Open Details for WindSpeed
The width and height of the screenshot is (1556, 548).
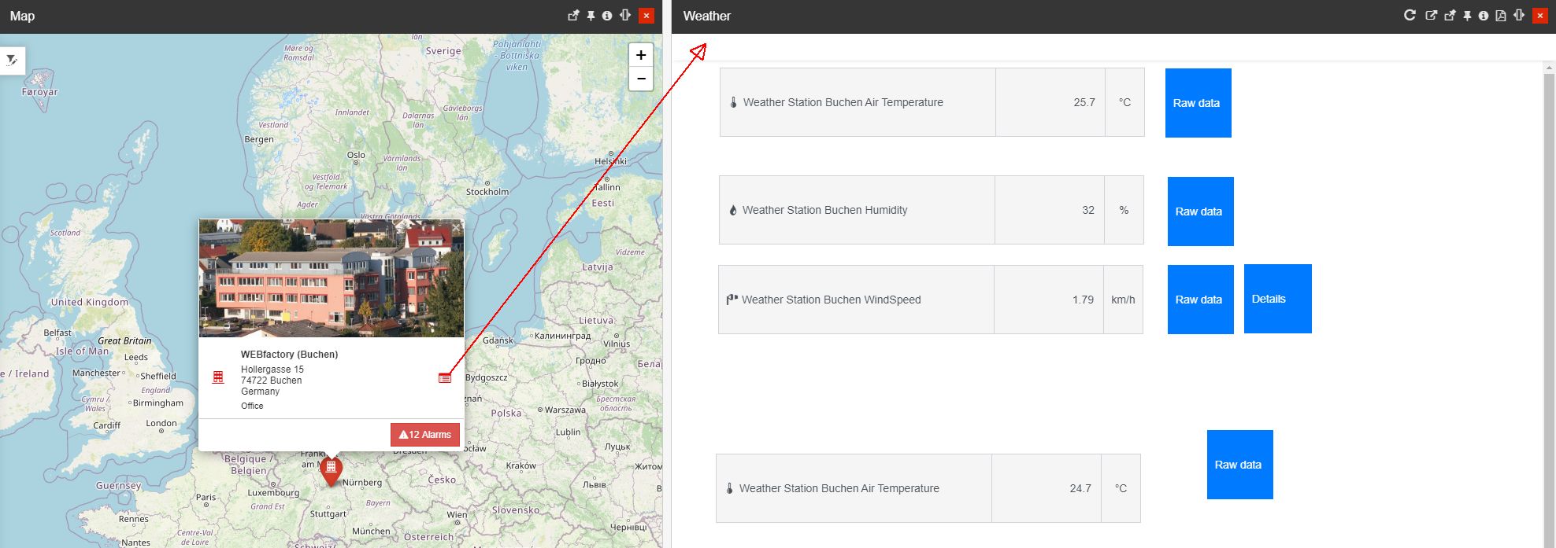coord(1277,299)
